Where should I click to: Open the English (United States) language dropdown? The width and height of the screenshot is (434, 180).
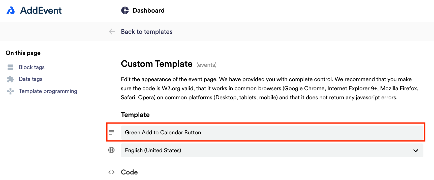coord(272,151)
